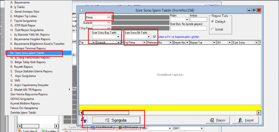Select the Detaylı report type
Image resolution: width=279 pixels, height=132 pixels.
tap(213, 22)
